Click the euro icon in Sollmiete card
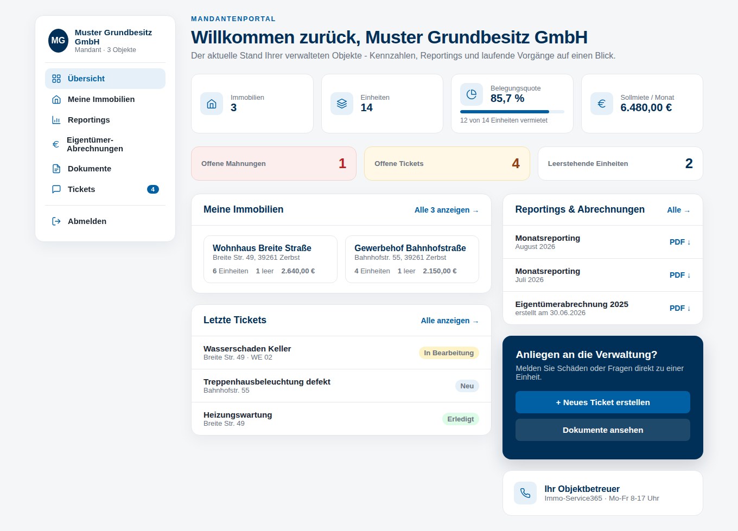 [x=602, y=104]
